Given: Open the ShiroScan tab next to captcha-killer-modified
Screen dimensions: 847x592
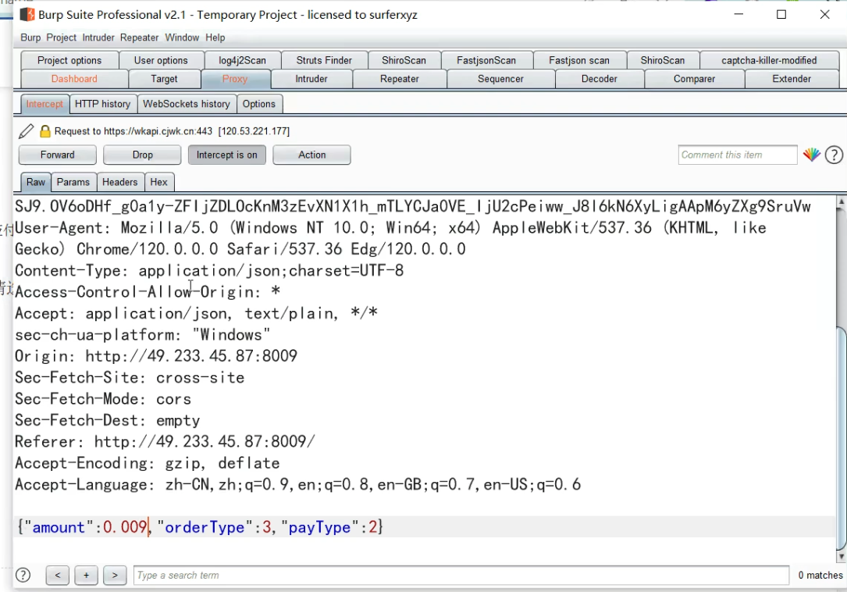Looking at the screenshot, I should point(663,60).
